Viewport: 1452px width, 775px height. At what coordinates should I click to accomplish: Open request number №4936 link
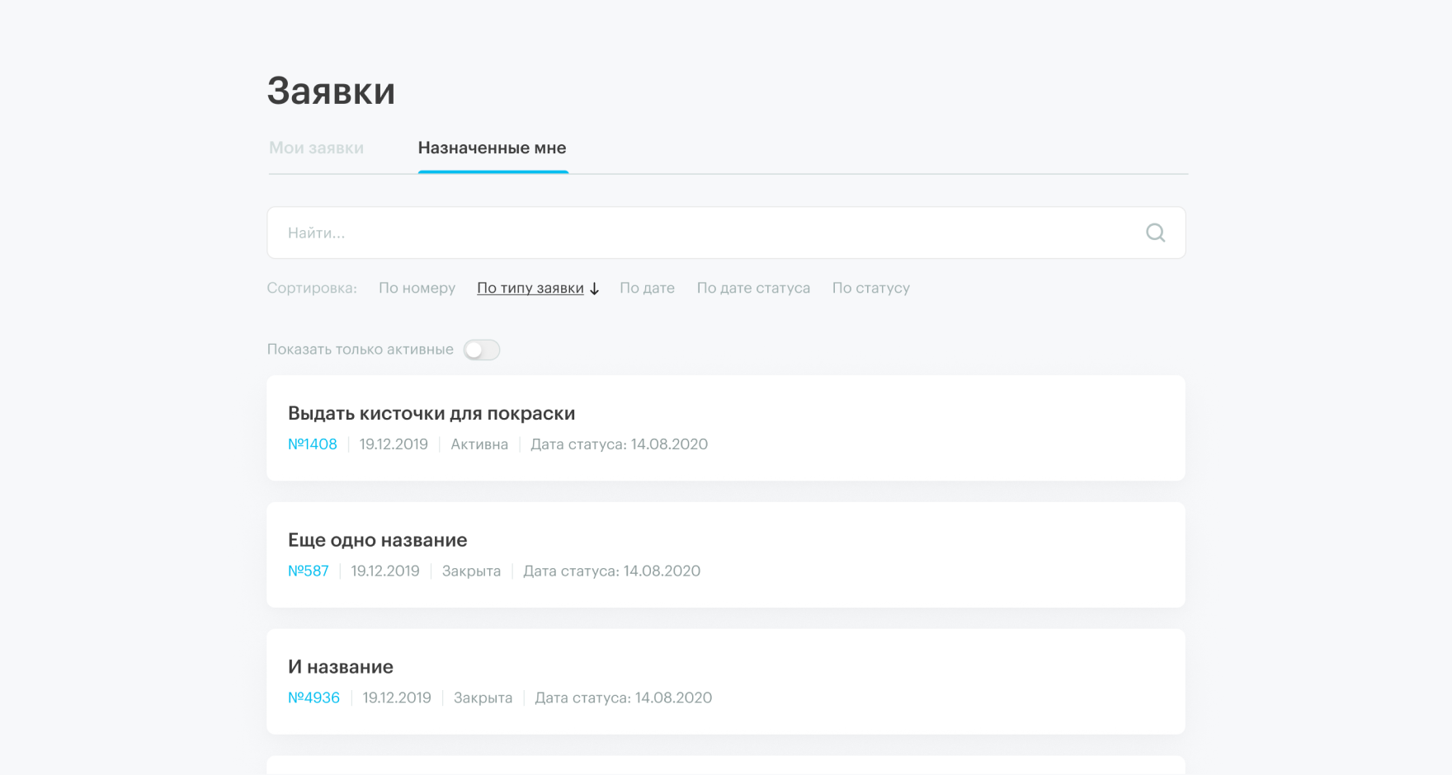point(313,698)
